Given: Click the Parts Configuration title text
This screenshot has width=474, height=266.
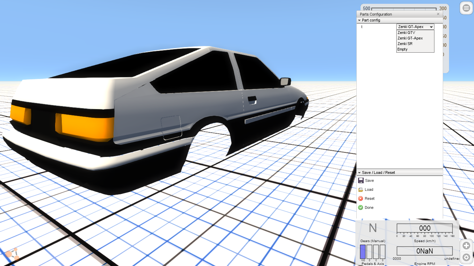Looking at the screenshot, I should (376, 14).
